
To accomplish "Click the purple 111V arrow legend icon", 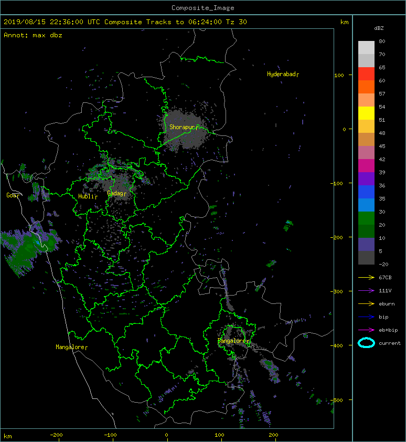I will (x=366, y=291).
